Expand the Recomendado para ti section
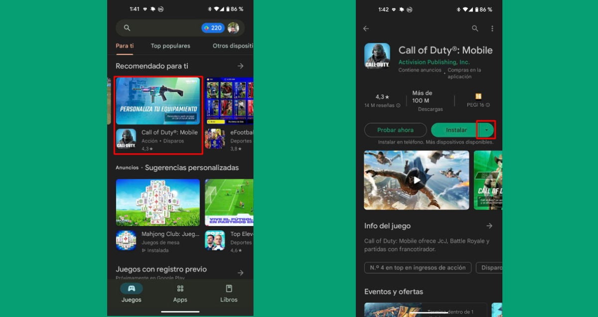The width and height of the screenshot is (598, 317). coord(241,65)
